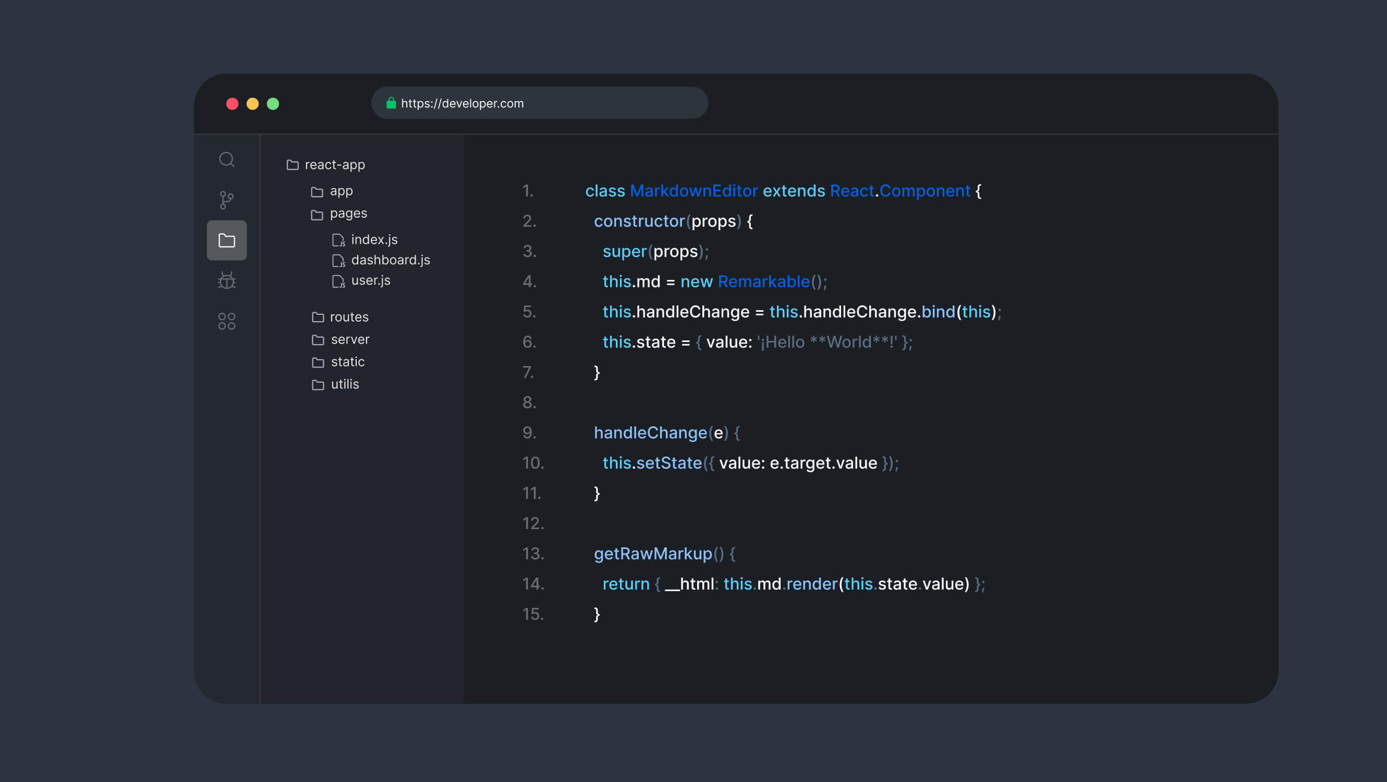The width and height of the screenshot is (1387, 782).
Task: Click the lock icon in the address bar
Action: point(391,103)
